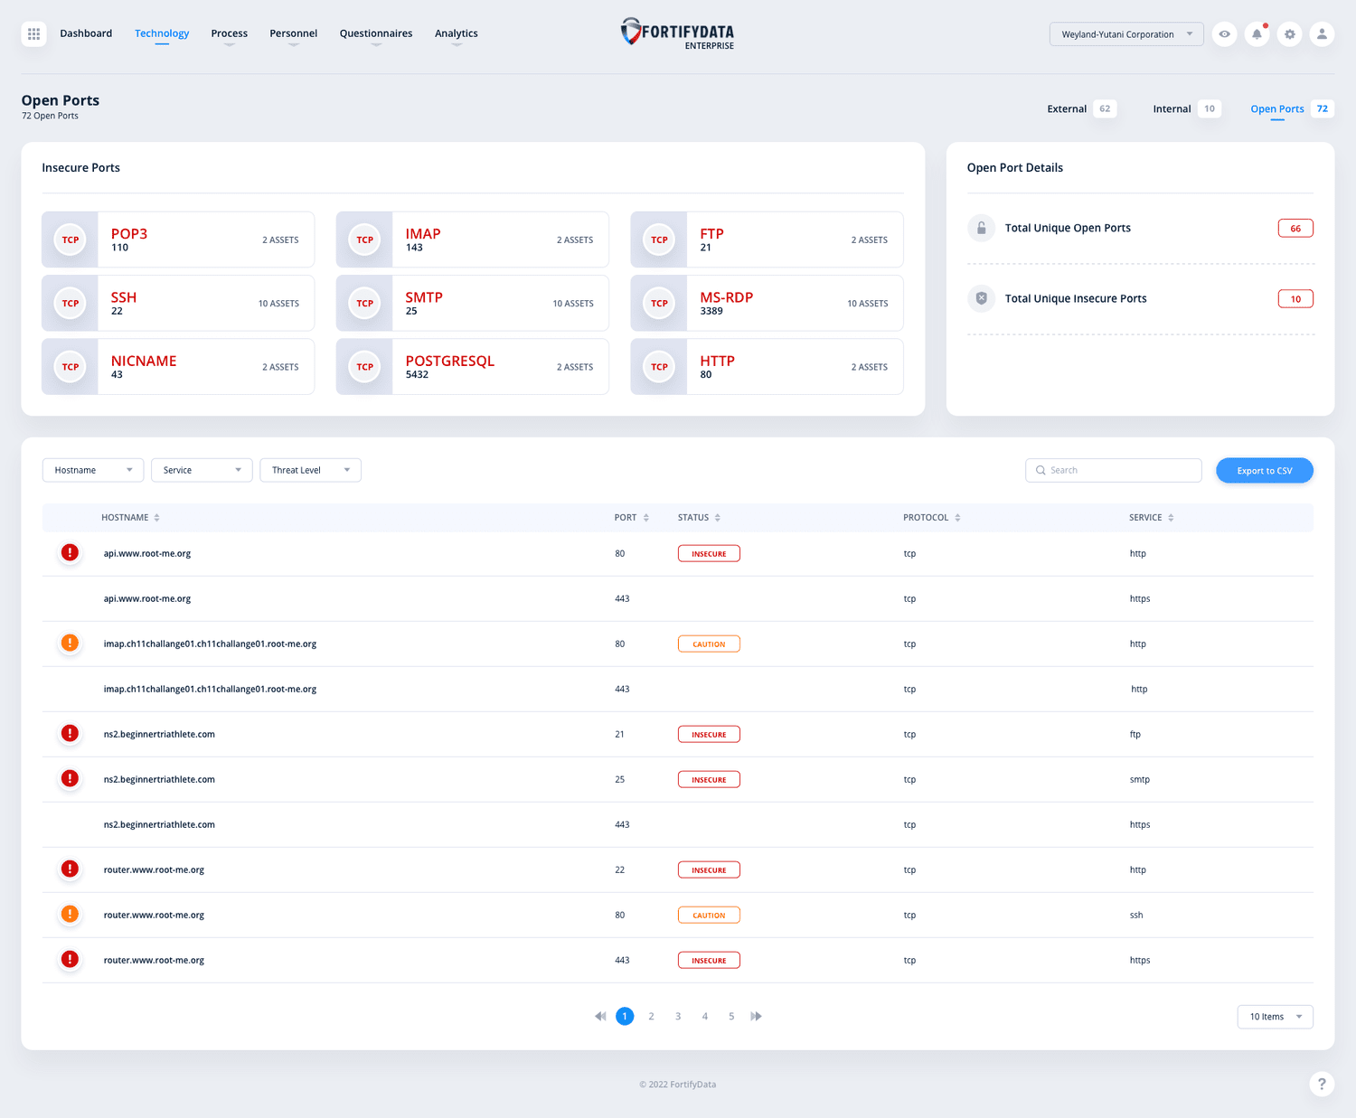Open notifications via the bell icon

1257,33
